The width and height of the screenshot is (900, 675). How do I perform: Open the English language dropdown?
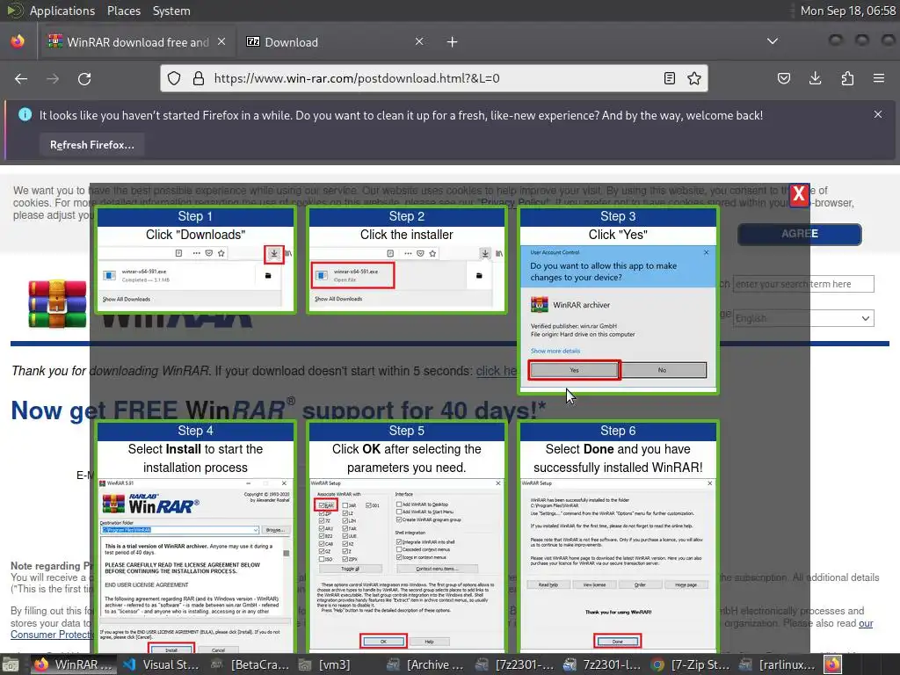803,318
